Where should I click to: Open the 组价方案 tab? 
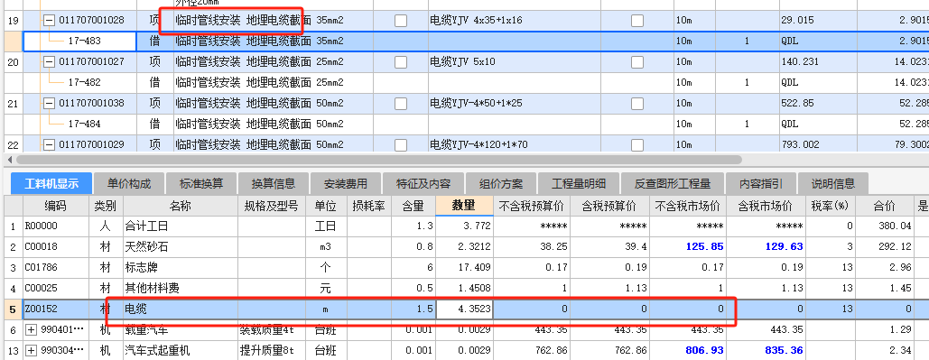point(501,183)
